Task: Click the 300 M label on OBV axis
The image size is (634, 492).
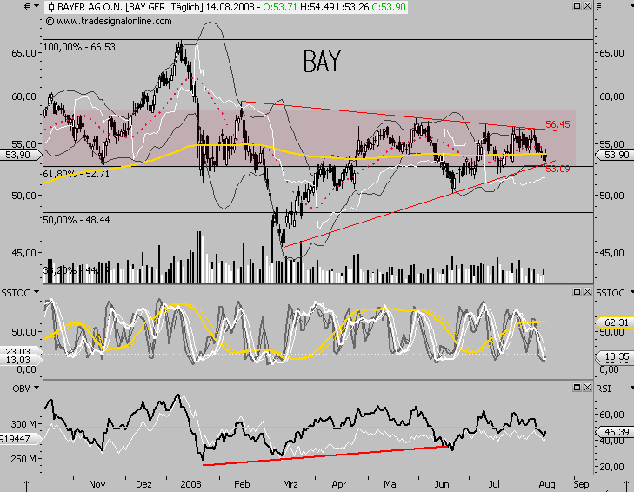Action: [x=23, y=424]
